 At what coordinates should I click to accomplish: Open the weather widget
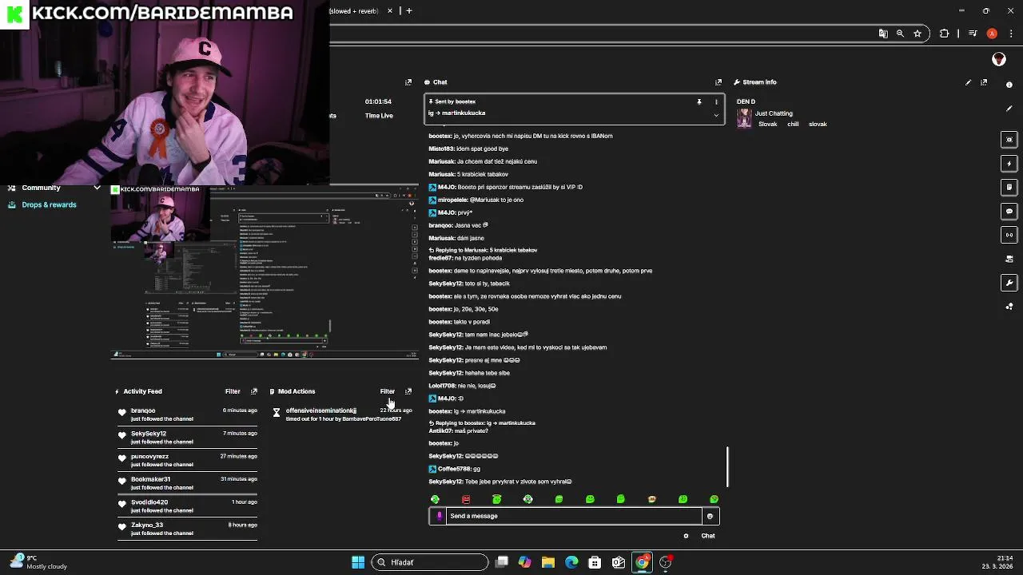(x=38, y=562)
